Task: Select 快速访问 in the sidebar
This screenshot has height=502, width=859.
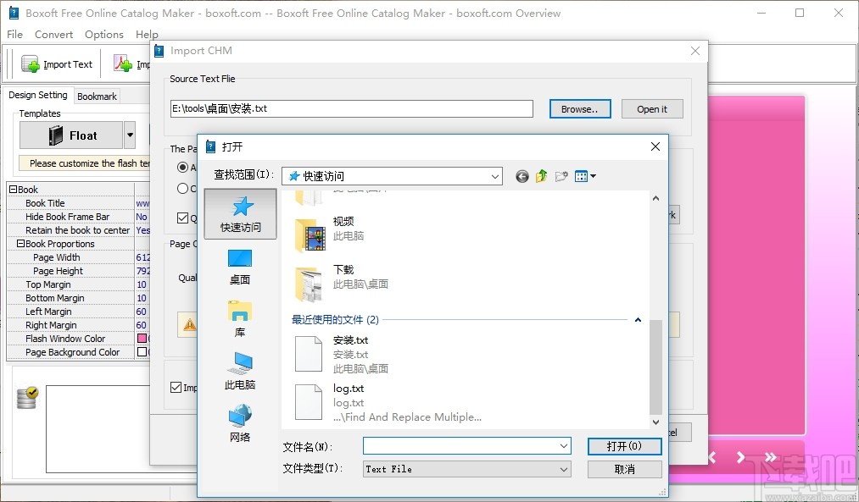Action: tap(240, 213)
